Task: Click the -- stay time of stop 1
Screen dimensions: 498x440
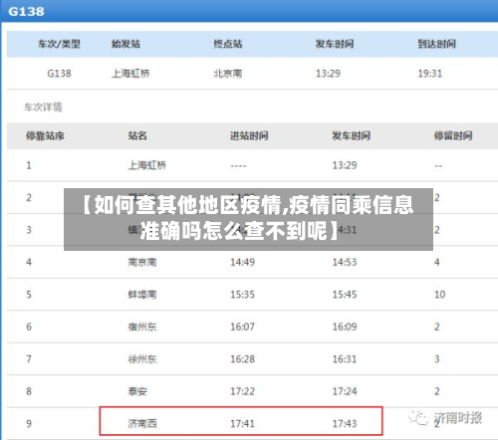Action: pyautogui.click(x=438, y=165)
